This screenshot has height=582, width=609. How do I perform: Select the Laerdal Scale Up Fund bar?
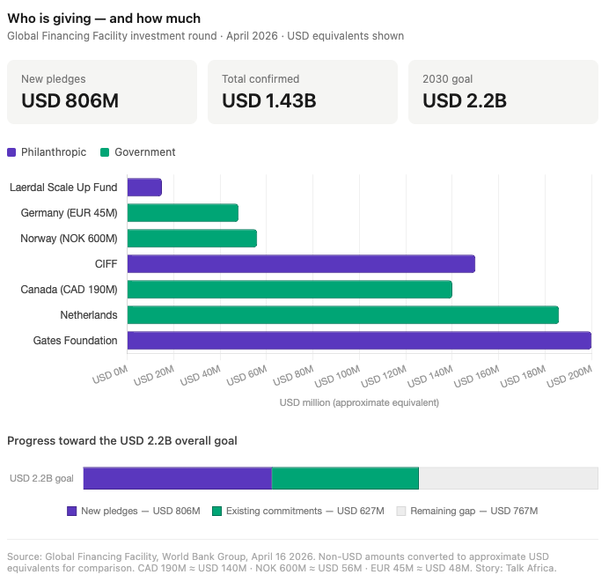(x=144, y=188)
